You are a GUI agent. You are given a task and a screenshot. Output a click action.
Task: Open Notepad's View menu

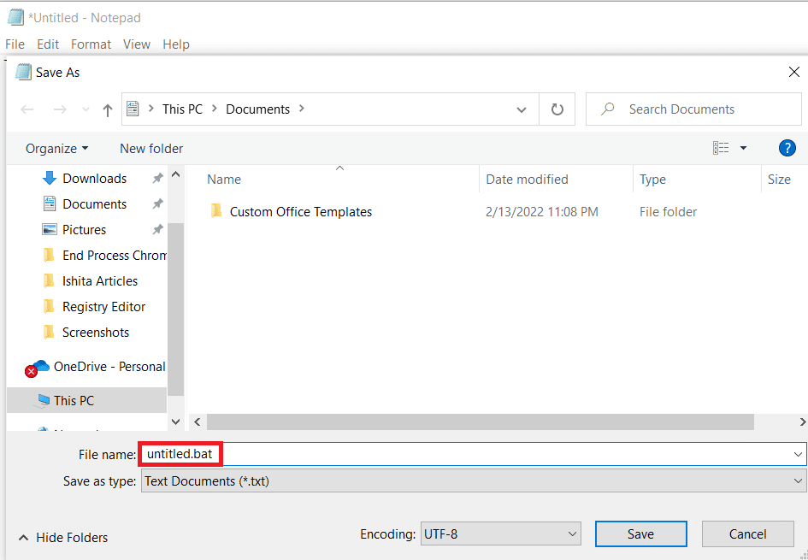tap(137, 44)
